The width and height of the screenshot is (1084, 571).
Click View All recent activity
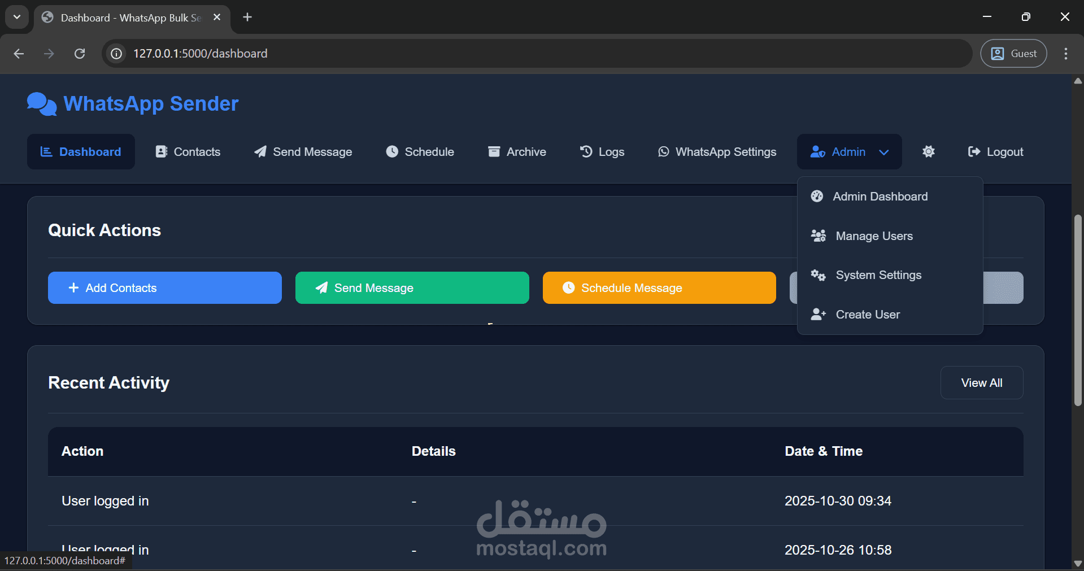tap(982, 383)
